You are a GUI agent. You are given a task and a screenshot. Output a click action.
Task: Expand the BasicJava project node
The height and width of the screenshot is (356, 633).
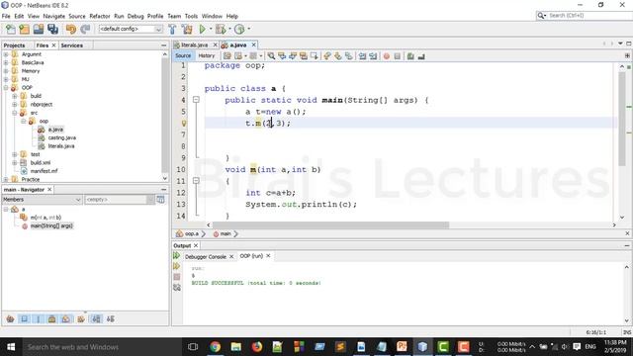6,62
